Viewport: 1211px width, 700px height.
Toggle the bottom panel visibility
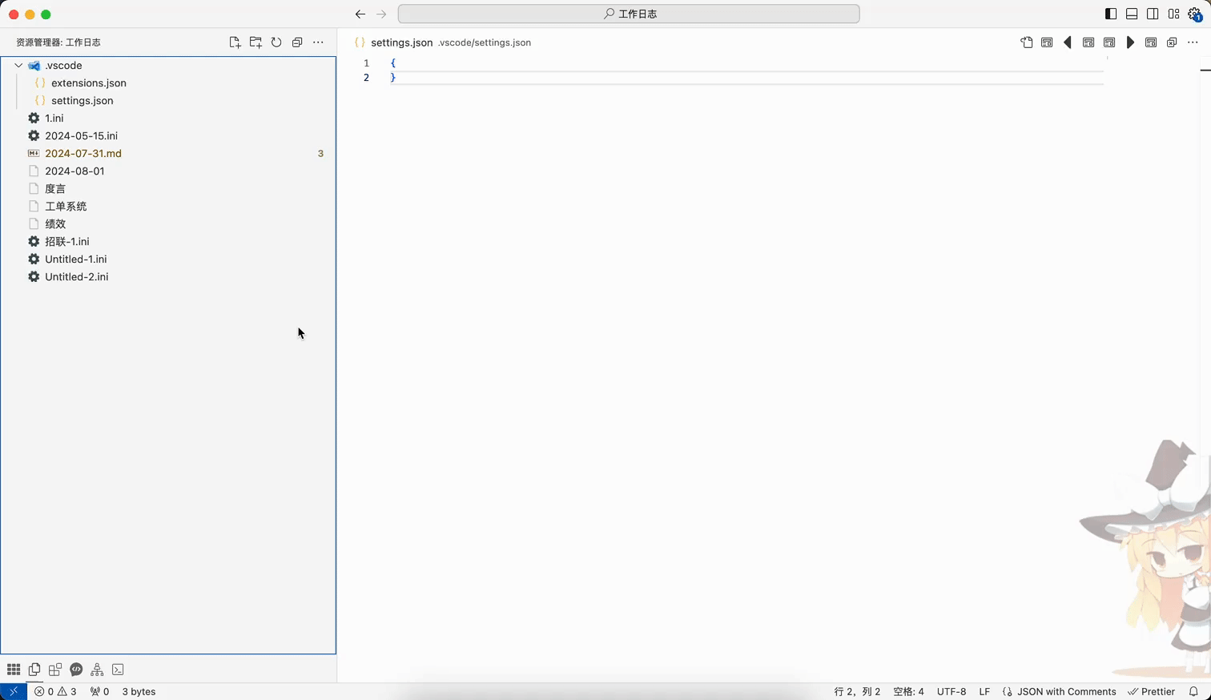pyautogui.click(x=1132, y=14)
